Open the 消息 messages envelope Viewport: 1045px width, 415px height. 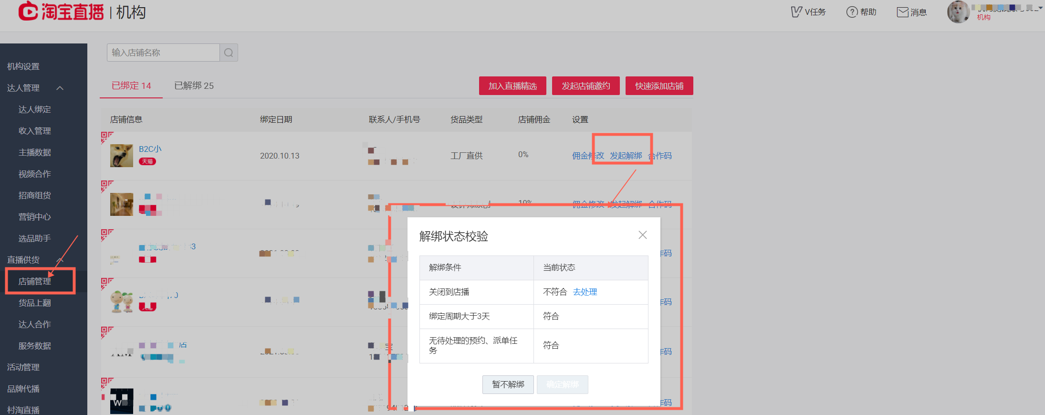(x=911, y=12)
